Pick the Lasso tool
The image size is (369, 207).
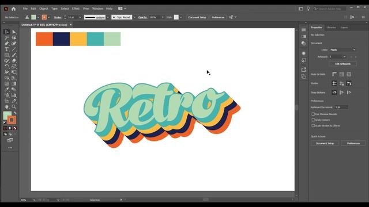[x=14, y=37]
